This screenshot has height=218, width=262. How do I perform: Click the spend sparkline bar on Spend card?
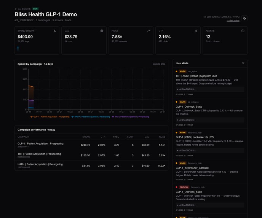point(18,49)
